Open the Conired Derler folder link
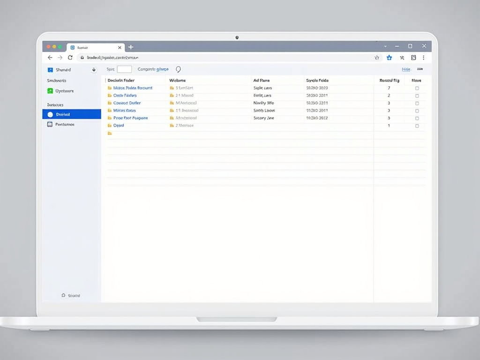Image resolution: width=480 pixels, height=360 pixels. pyautogui.click(x=127, y=103)
